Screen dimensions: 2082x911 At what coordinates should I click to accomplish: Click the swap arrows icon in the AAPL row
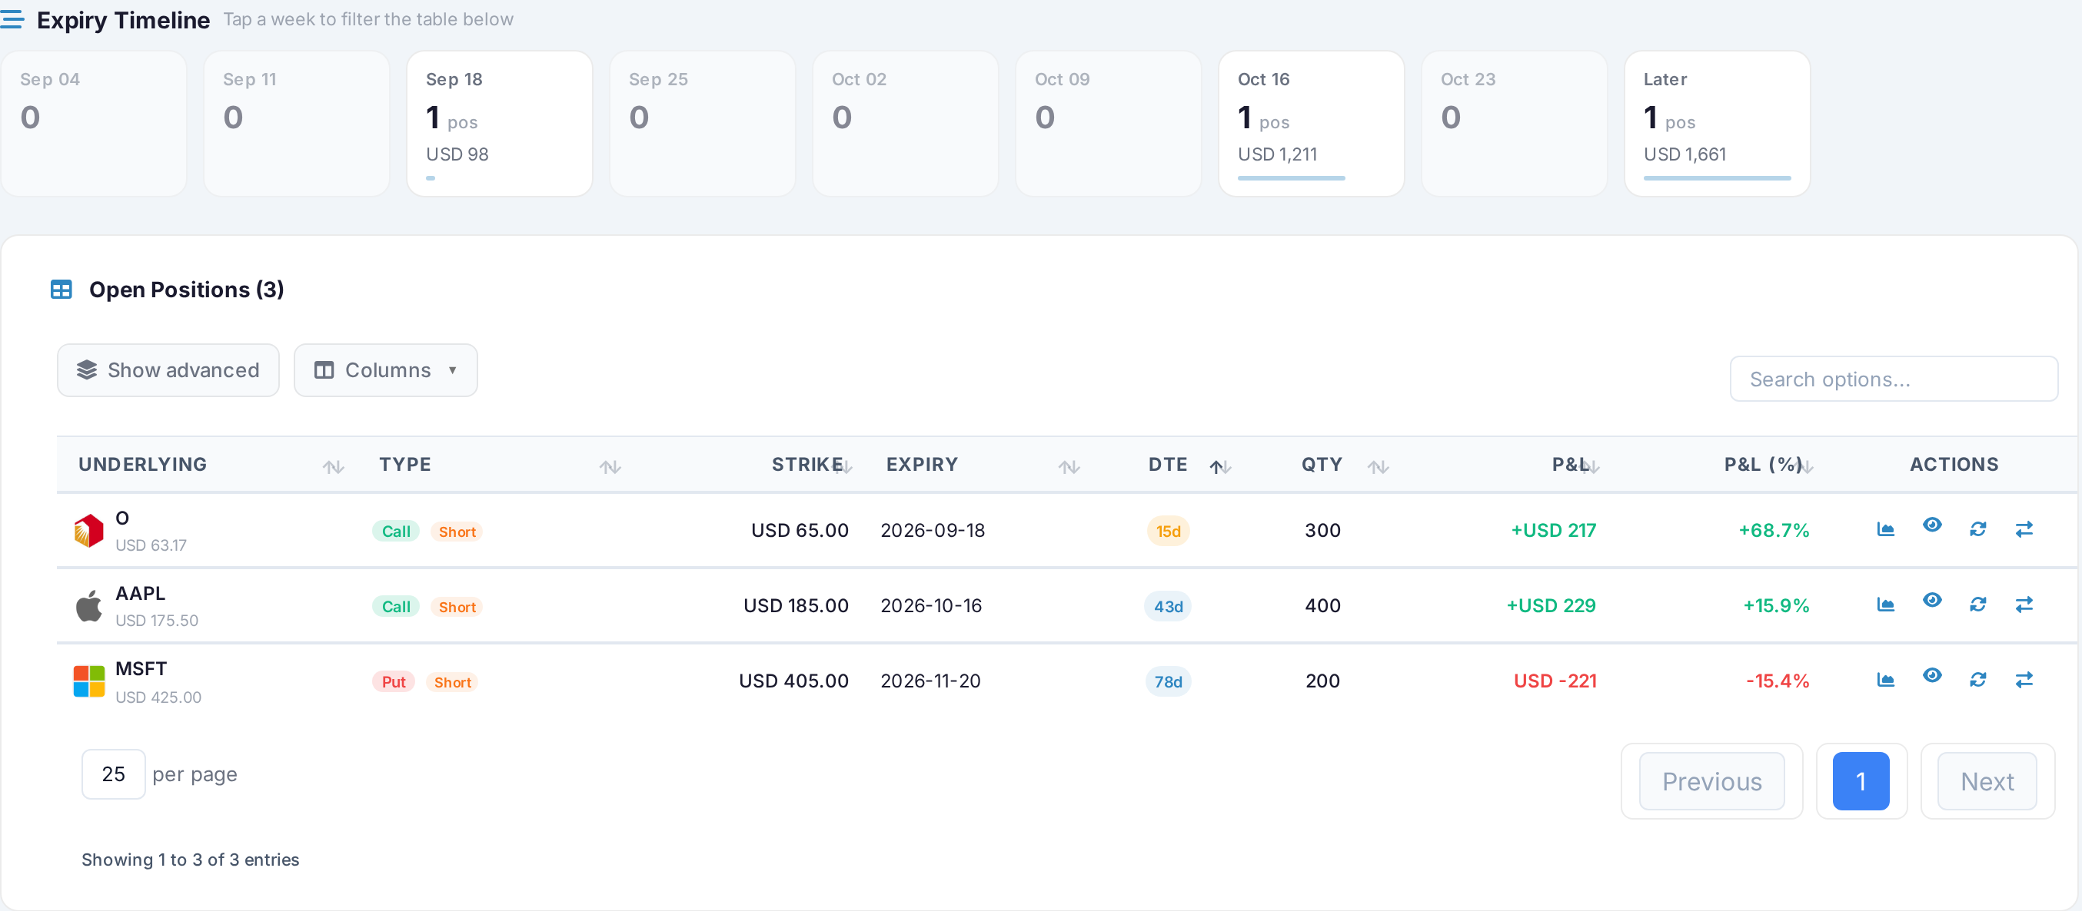2024,605
